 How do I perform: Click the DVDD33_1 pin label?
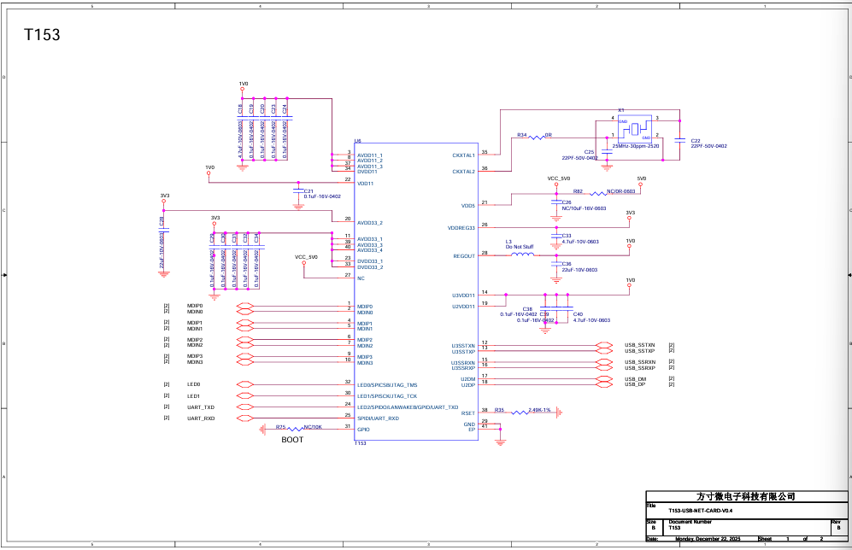370,261
